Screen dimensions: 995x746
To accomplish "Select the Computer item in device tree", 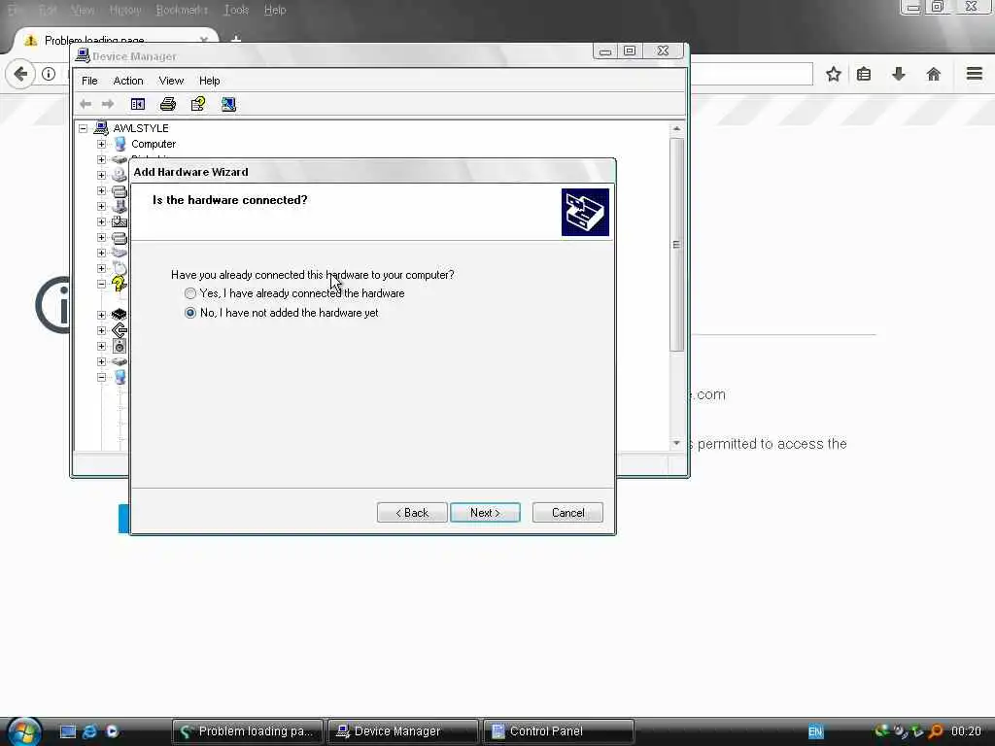I will (154, 144).
